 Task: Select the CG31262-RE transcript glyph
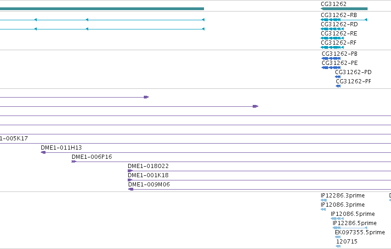point(332,38)
